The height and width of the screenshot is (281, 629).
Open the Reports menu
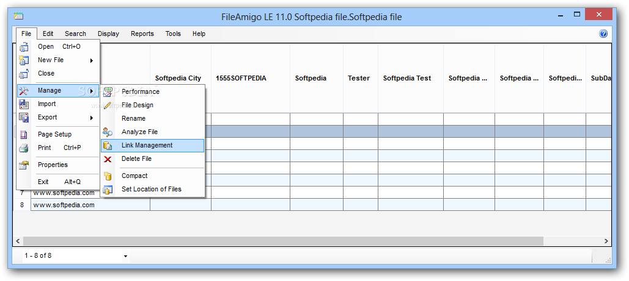point(142,34)
